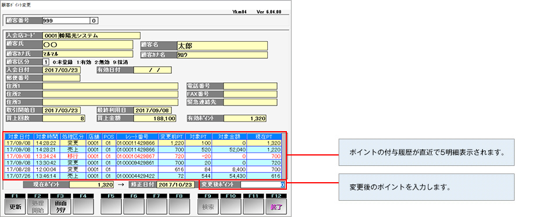The width and height of the screenshot is (557, 217).
Task: Click the blank F10 function button
Action: (x=231, y=205)
